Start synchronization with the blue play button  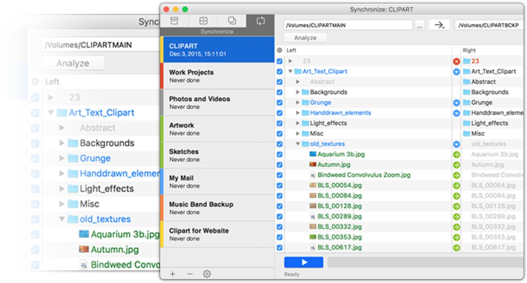coord(303,262)
